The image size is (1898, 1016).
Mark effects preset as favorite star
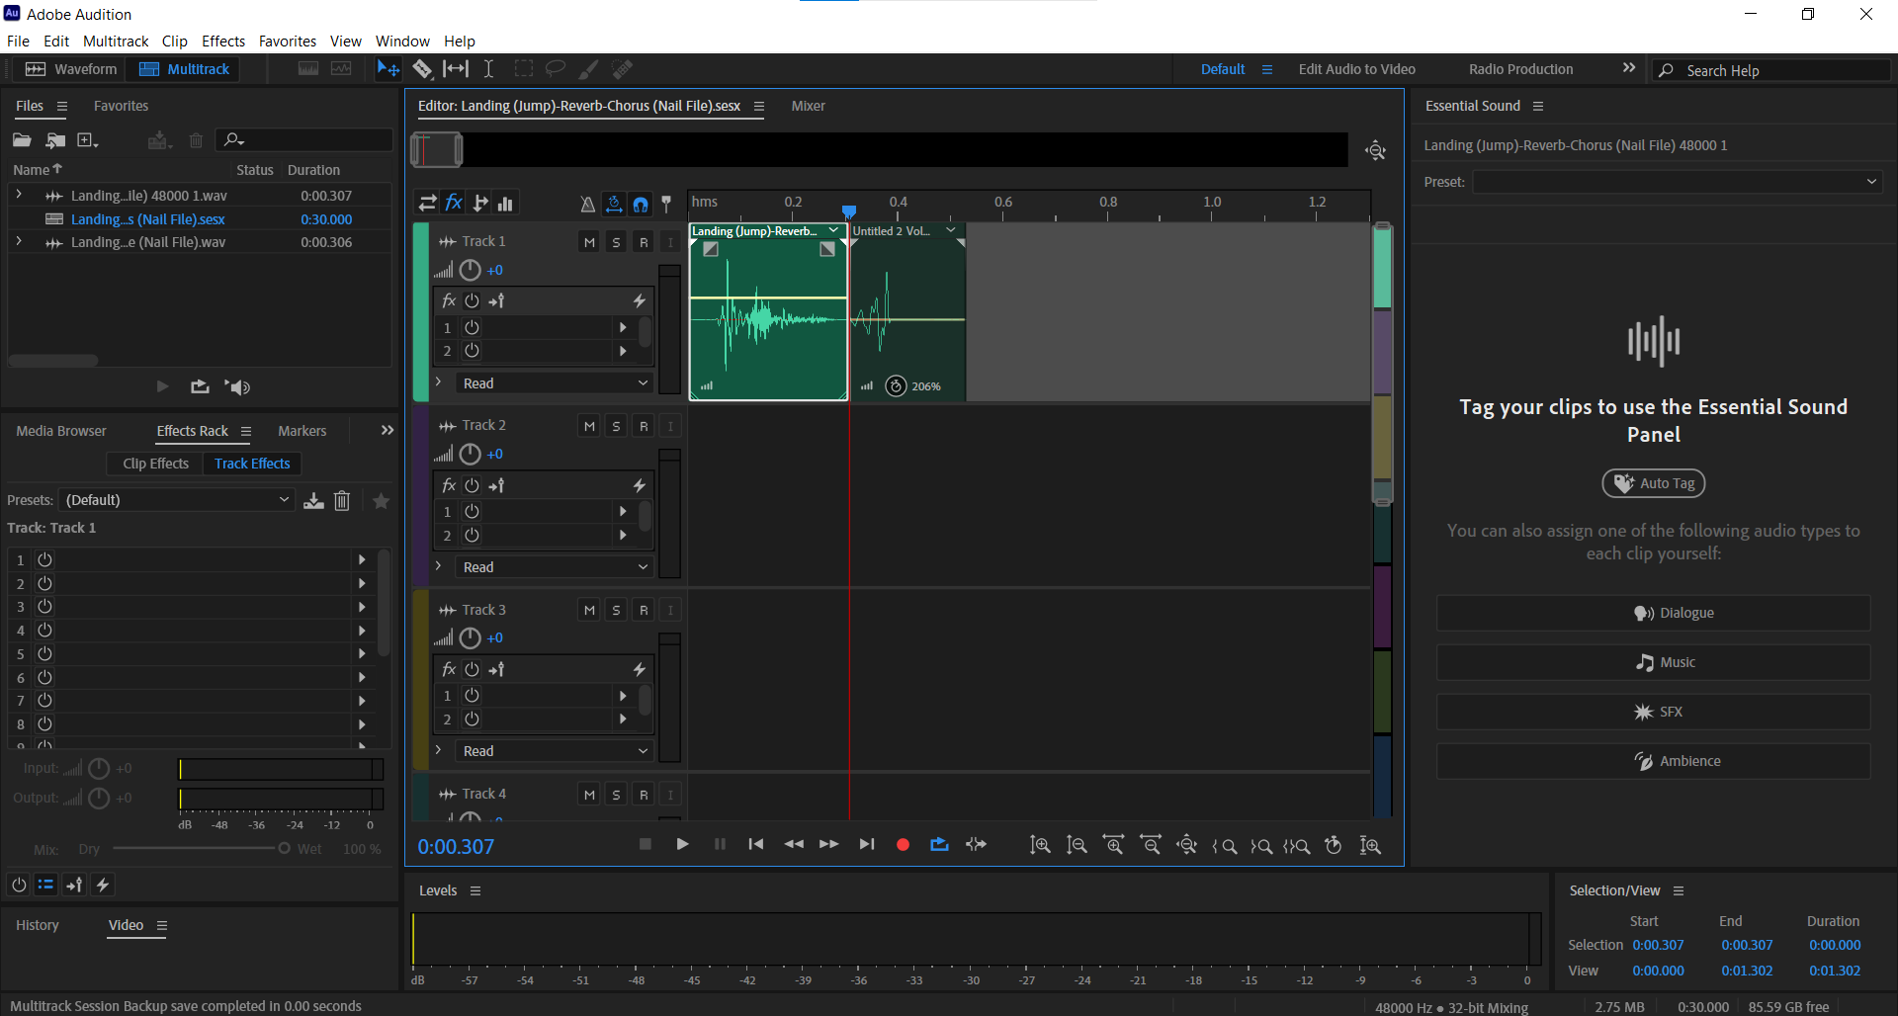pos(381,500)
